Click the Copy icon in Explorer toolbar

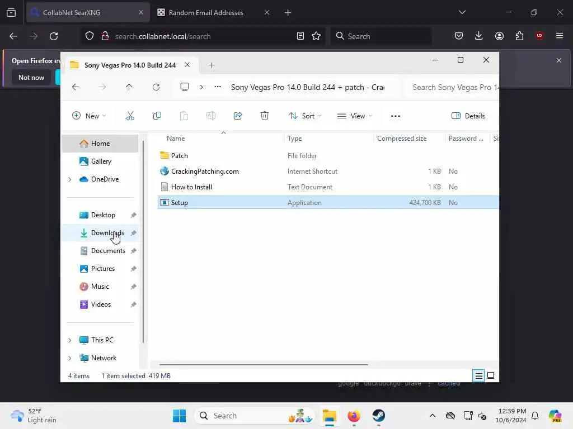pos(157,116)
